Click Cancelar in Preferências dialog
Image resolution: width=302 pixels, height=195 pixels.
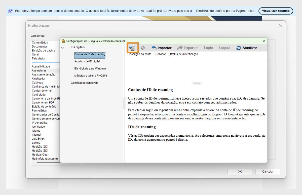point(268,172)
